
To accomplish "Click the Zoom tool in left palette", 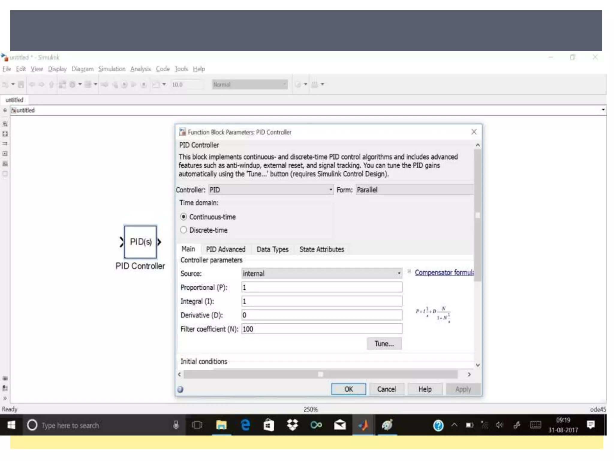I will pyautogui.click(x=5, y=124).
